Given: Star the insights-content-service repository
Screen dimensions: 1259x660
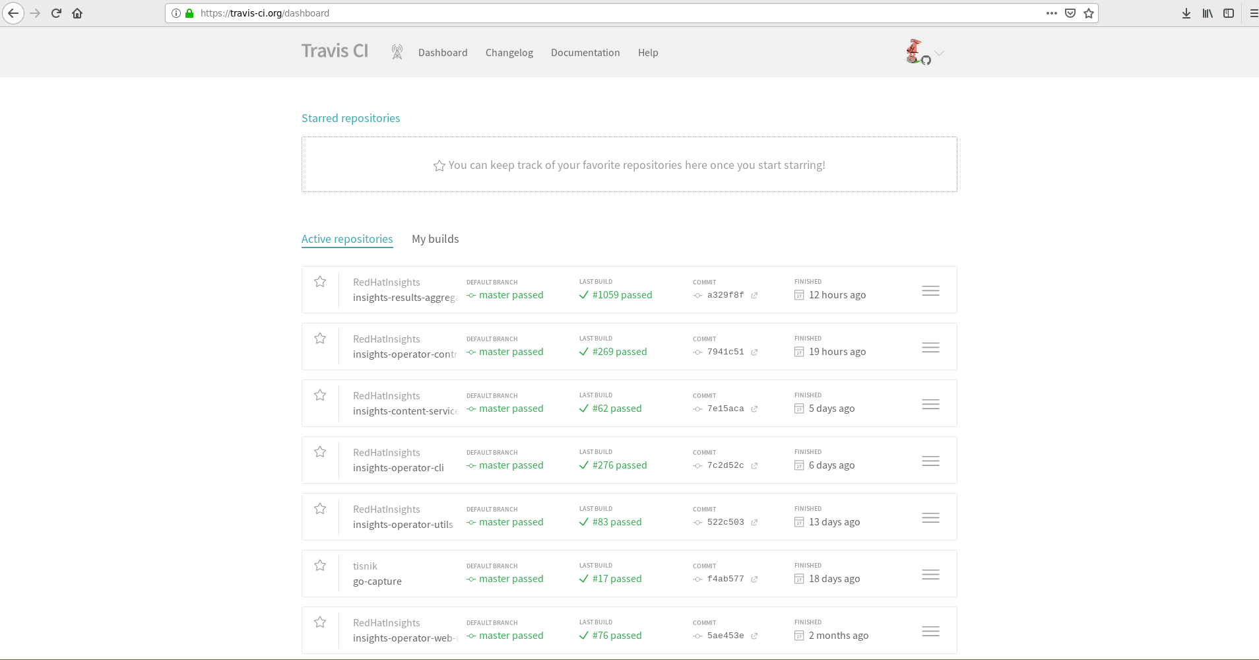Looking at the screenshot, I should [x=320, y=395].
